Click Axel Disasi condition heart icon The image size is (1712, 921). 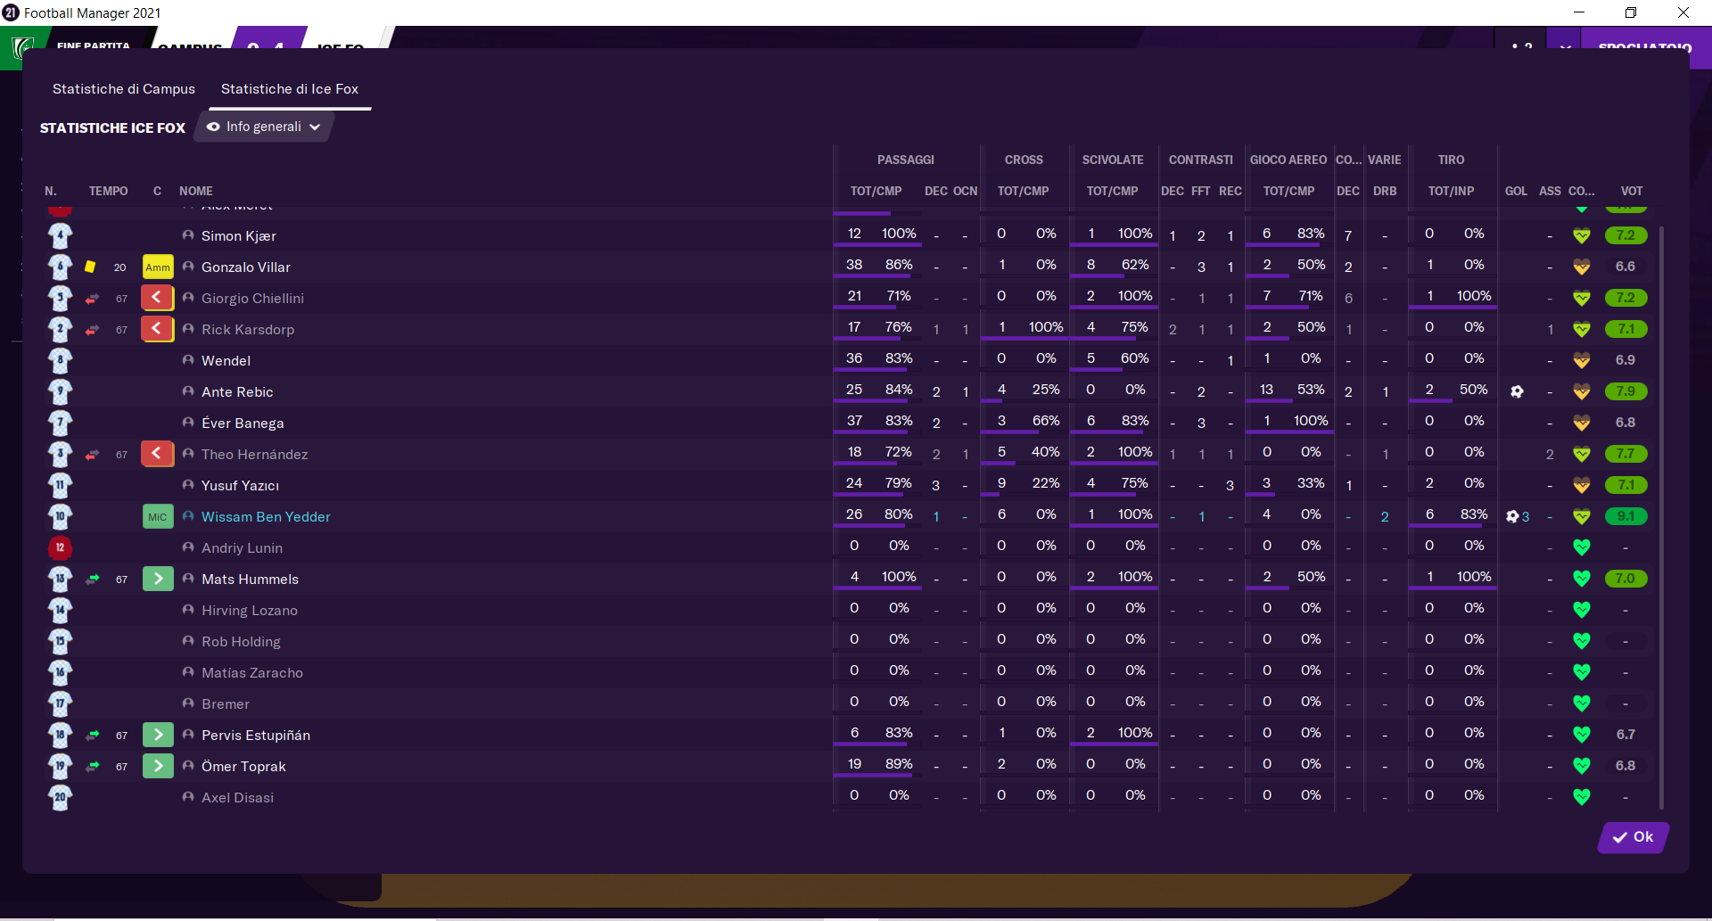point(1582,797)
